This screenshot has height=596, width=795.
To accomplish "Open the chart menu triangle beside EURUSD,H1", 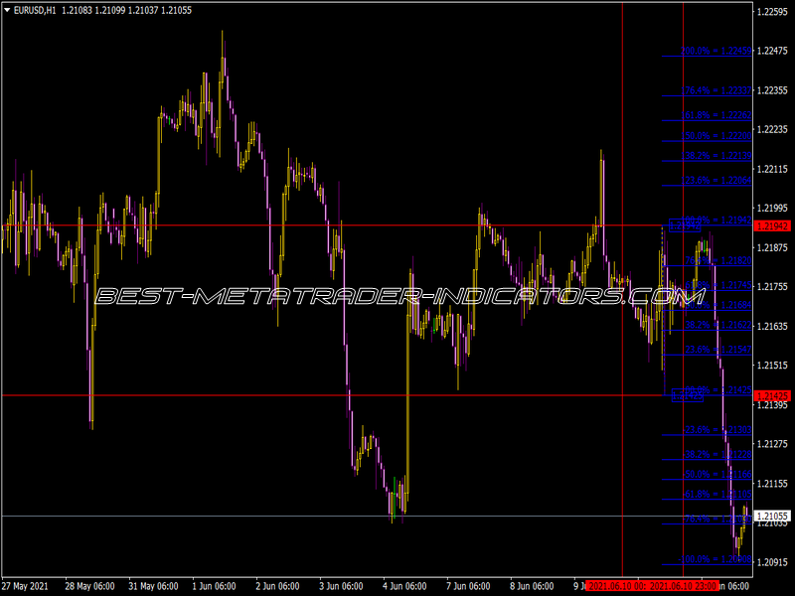I will [x=7, y=10].
